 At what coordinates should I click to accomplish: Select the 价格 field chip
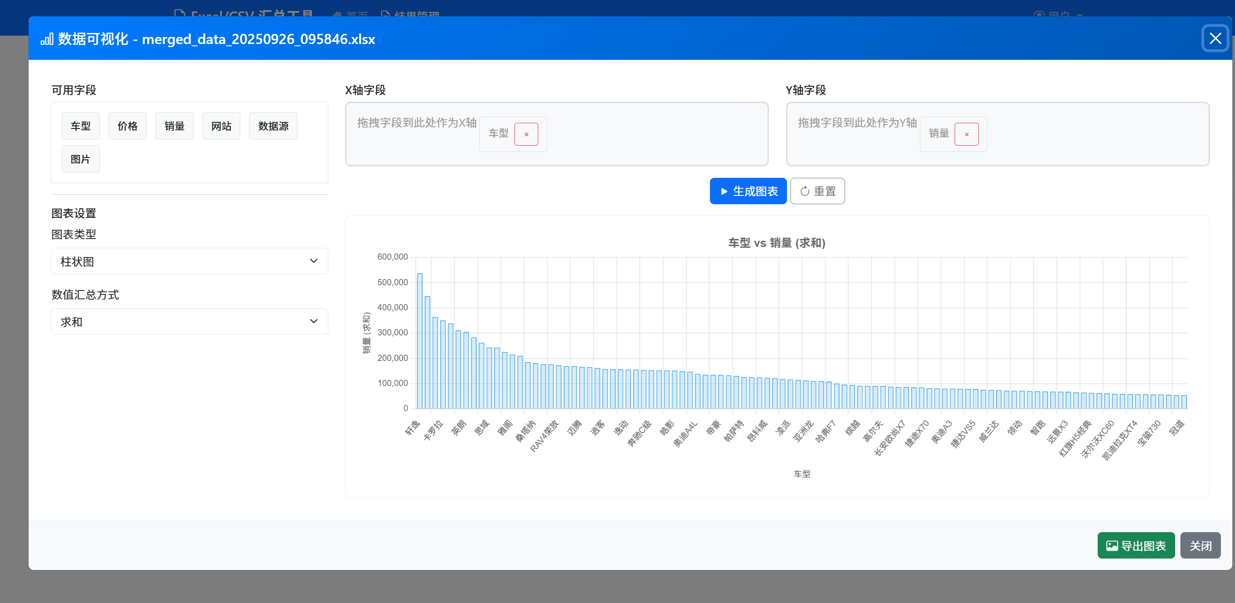click(127, 126)
